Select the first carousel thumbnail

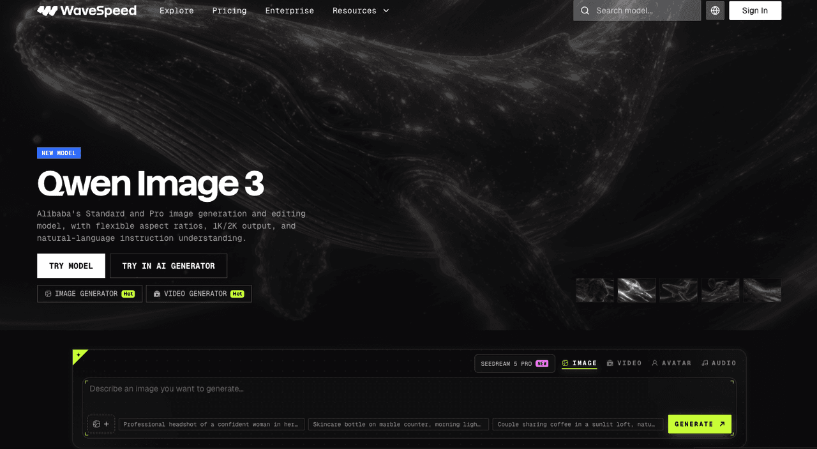(595, 290)
